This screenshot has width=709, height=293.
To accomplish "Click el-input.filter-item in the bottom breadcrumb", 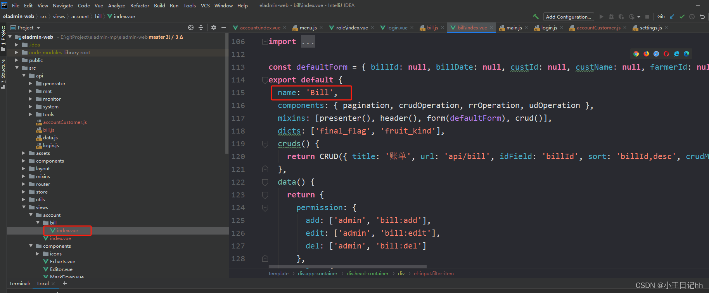I will [x=434, y=273].
